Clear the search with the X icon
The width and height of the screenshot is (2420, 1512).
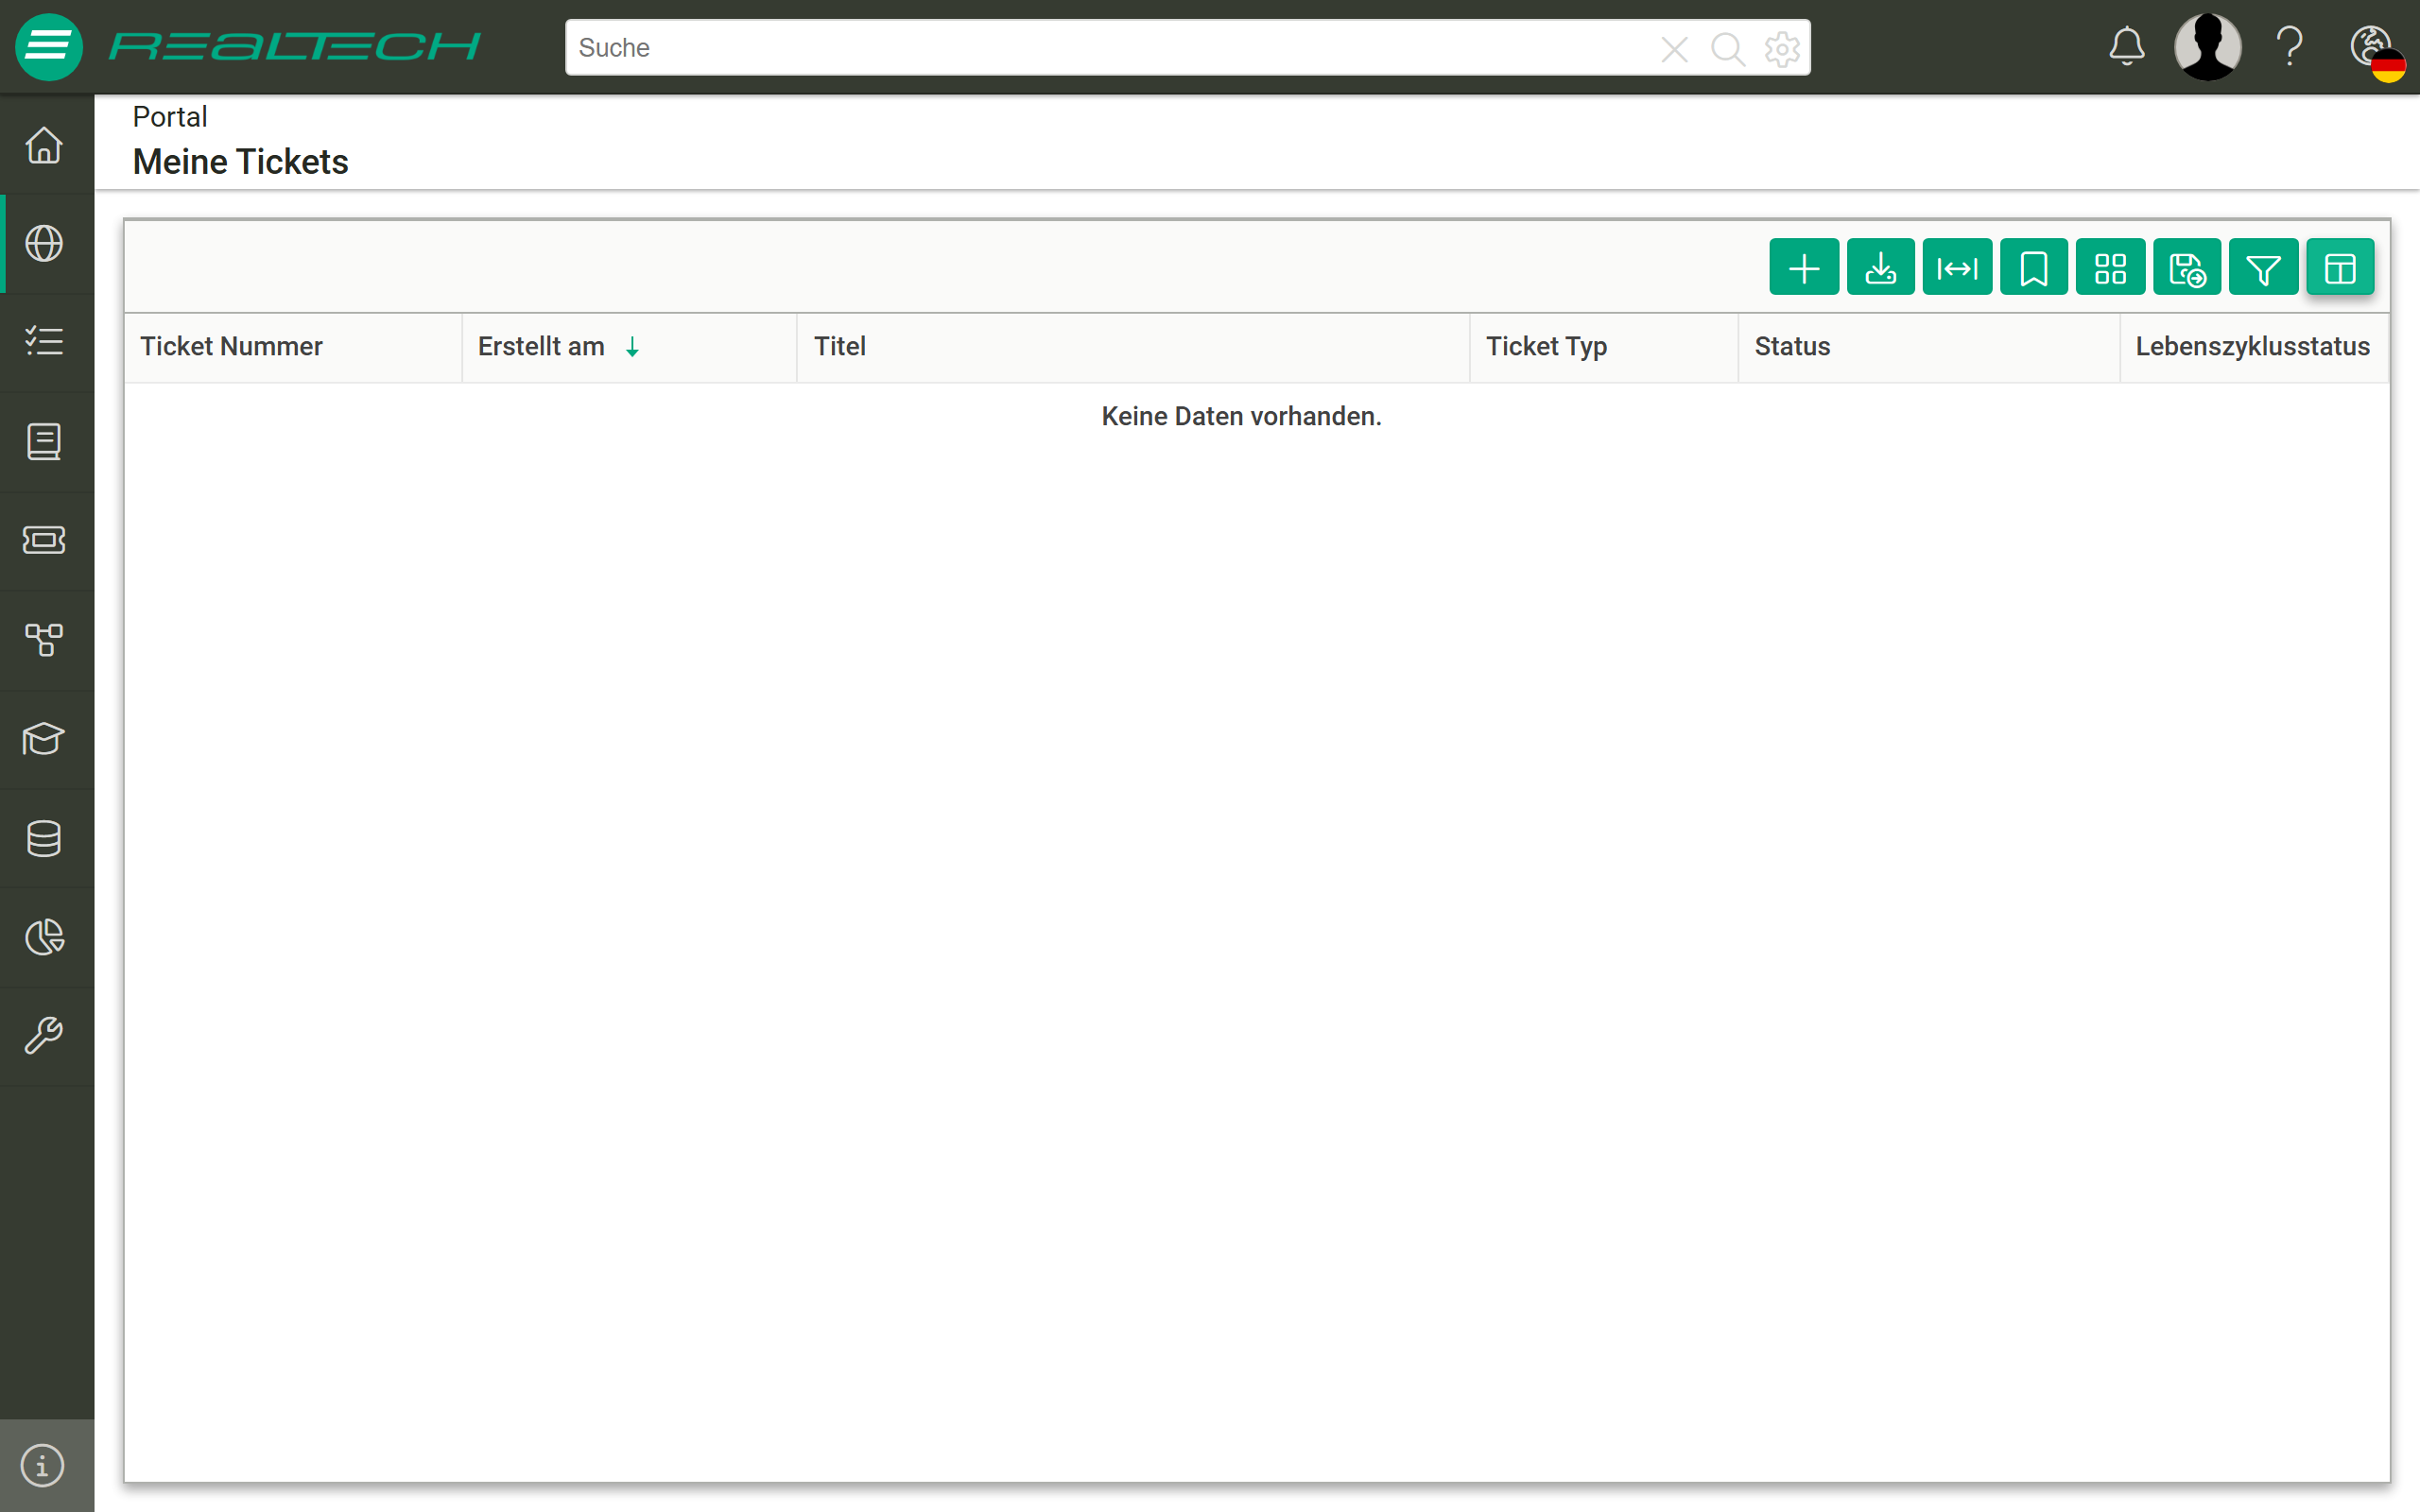click(x=1674, y=48)
